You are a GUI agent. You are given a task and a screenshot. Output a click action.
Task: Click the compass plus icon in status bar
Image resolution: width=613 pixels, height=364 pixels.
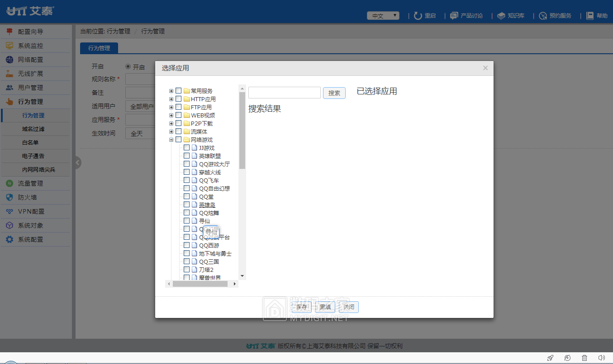point(567,358)
